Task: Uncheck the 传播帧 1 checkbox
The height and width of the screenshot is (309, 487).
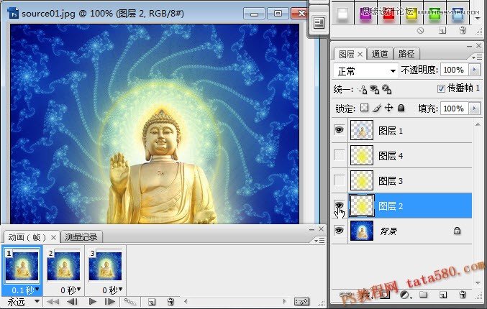Action: pos(441,88)
